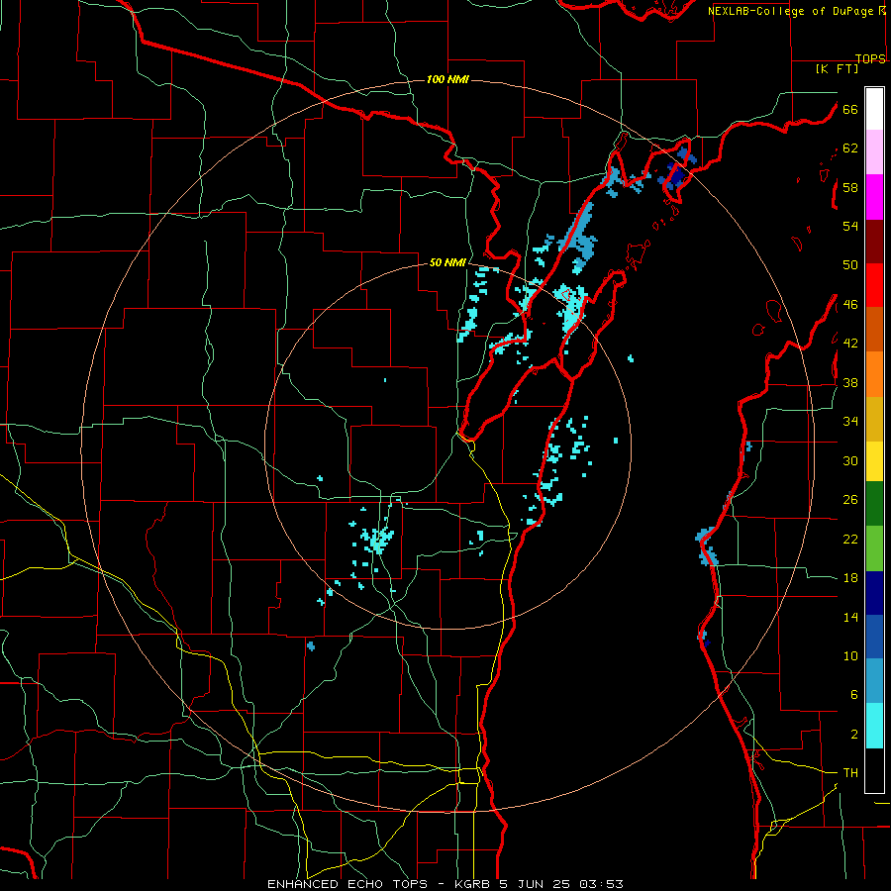Select the magenta legend color band
The width and height of the screenshot is (891, 891).
click(874, 197)
